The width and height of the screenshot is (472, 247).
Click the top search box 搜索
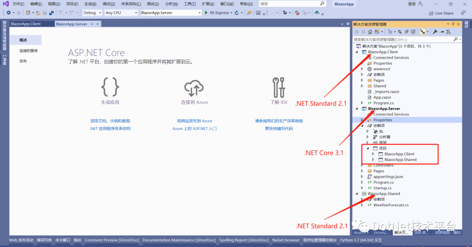pos(292,4)
